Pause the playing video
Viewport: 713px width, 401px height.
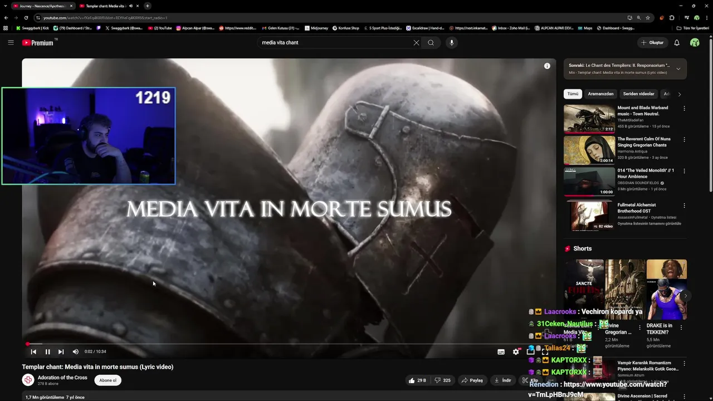pos(47,351)
